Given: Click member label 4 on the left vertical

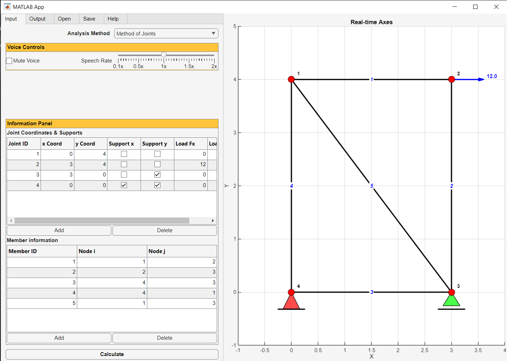Looking at the screenshot, I should tap(291, 186).
